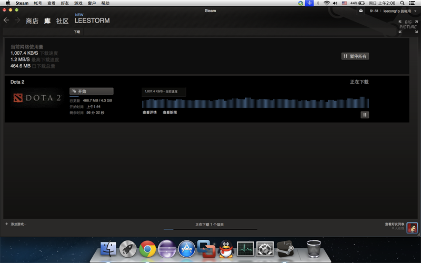The height and width of the screenshot is (263, 421).
Task: Open 查看新闻 link
Action: pos(169,113)
